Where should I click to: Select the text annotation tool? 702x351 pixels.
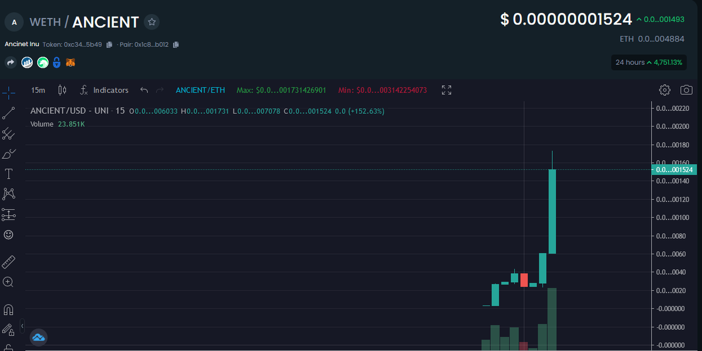[9, 174]
